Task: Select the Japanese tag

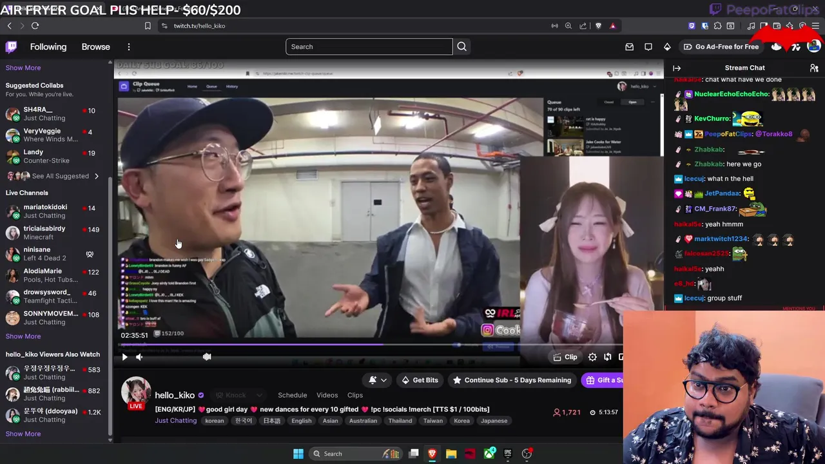Action: 494,421
